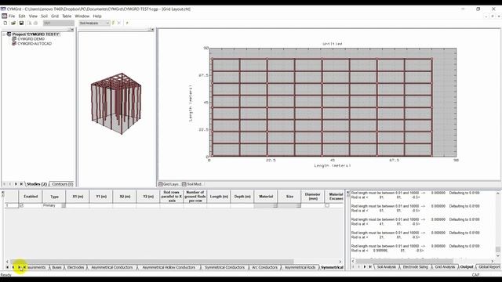
Task: Click the CYMGRD-AUTOCAD study icon
Action: pyautogui.click(x=14, y=44)
